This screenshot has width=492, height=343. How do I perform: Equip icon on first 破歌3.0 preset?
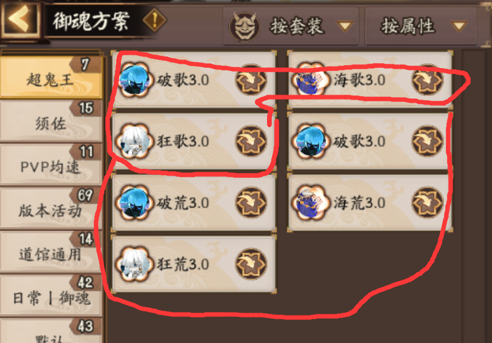(251, 80)
